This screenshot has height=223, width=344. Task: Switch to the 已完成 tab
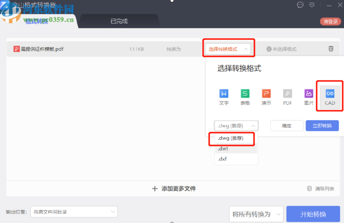(119, 21)
